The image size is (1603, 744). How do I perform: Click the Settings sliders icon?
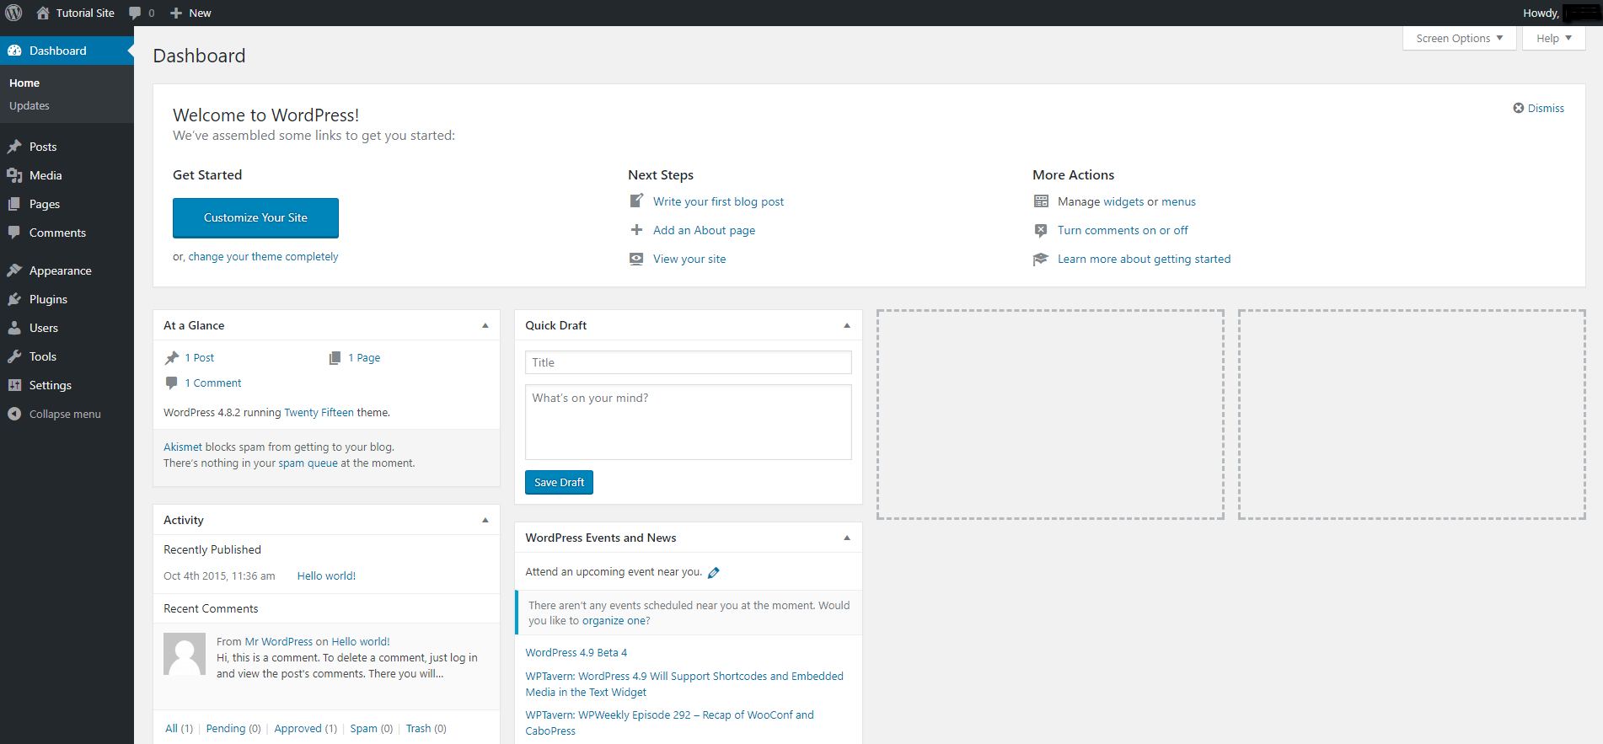pos(14,385)
